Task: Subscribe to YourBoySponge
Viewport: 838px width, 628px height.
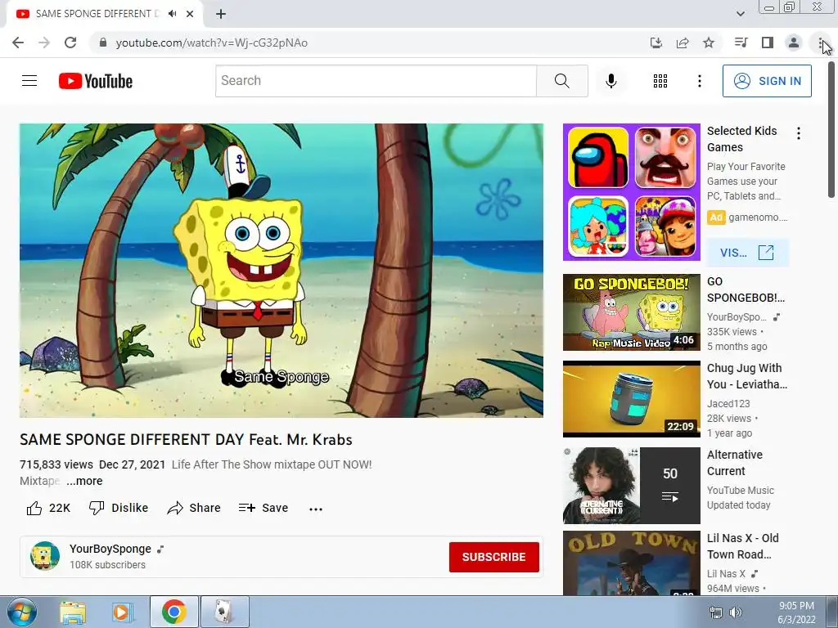Action: [493, 557]
